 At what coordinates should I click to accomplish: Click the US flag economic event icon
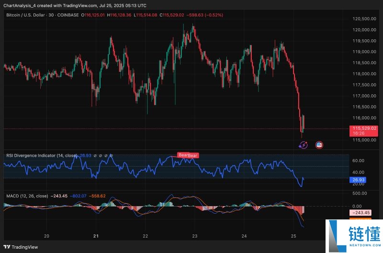(x=319, y=144)
